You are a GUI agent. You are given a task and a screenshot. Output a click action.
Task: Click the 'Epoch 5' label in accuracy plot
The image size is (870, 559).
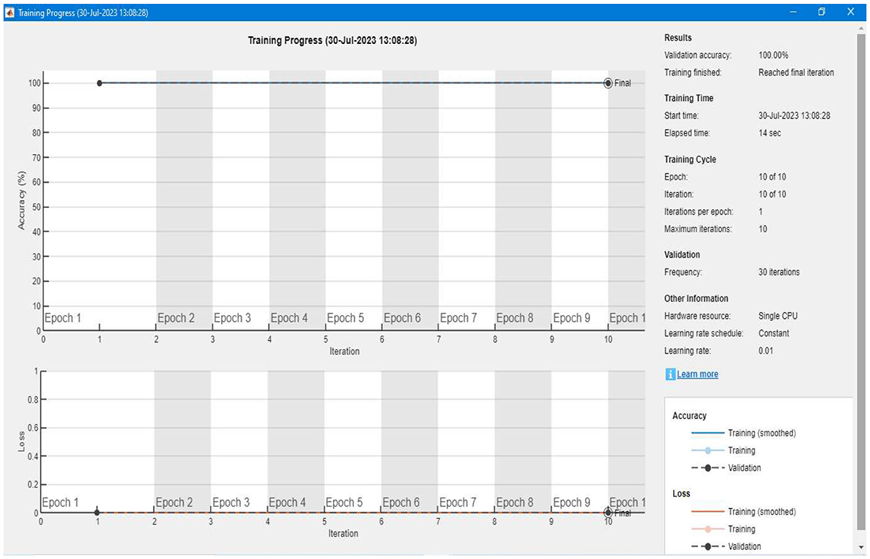[x=345, y=318]
